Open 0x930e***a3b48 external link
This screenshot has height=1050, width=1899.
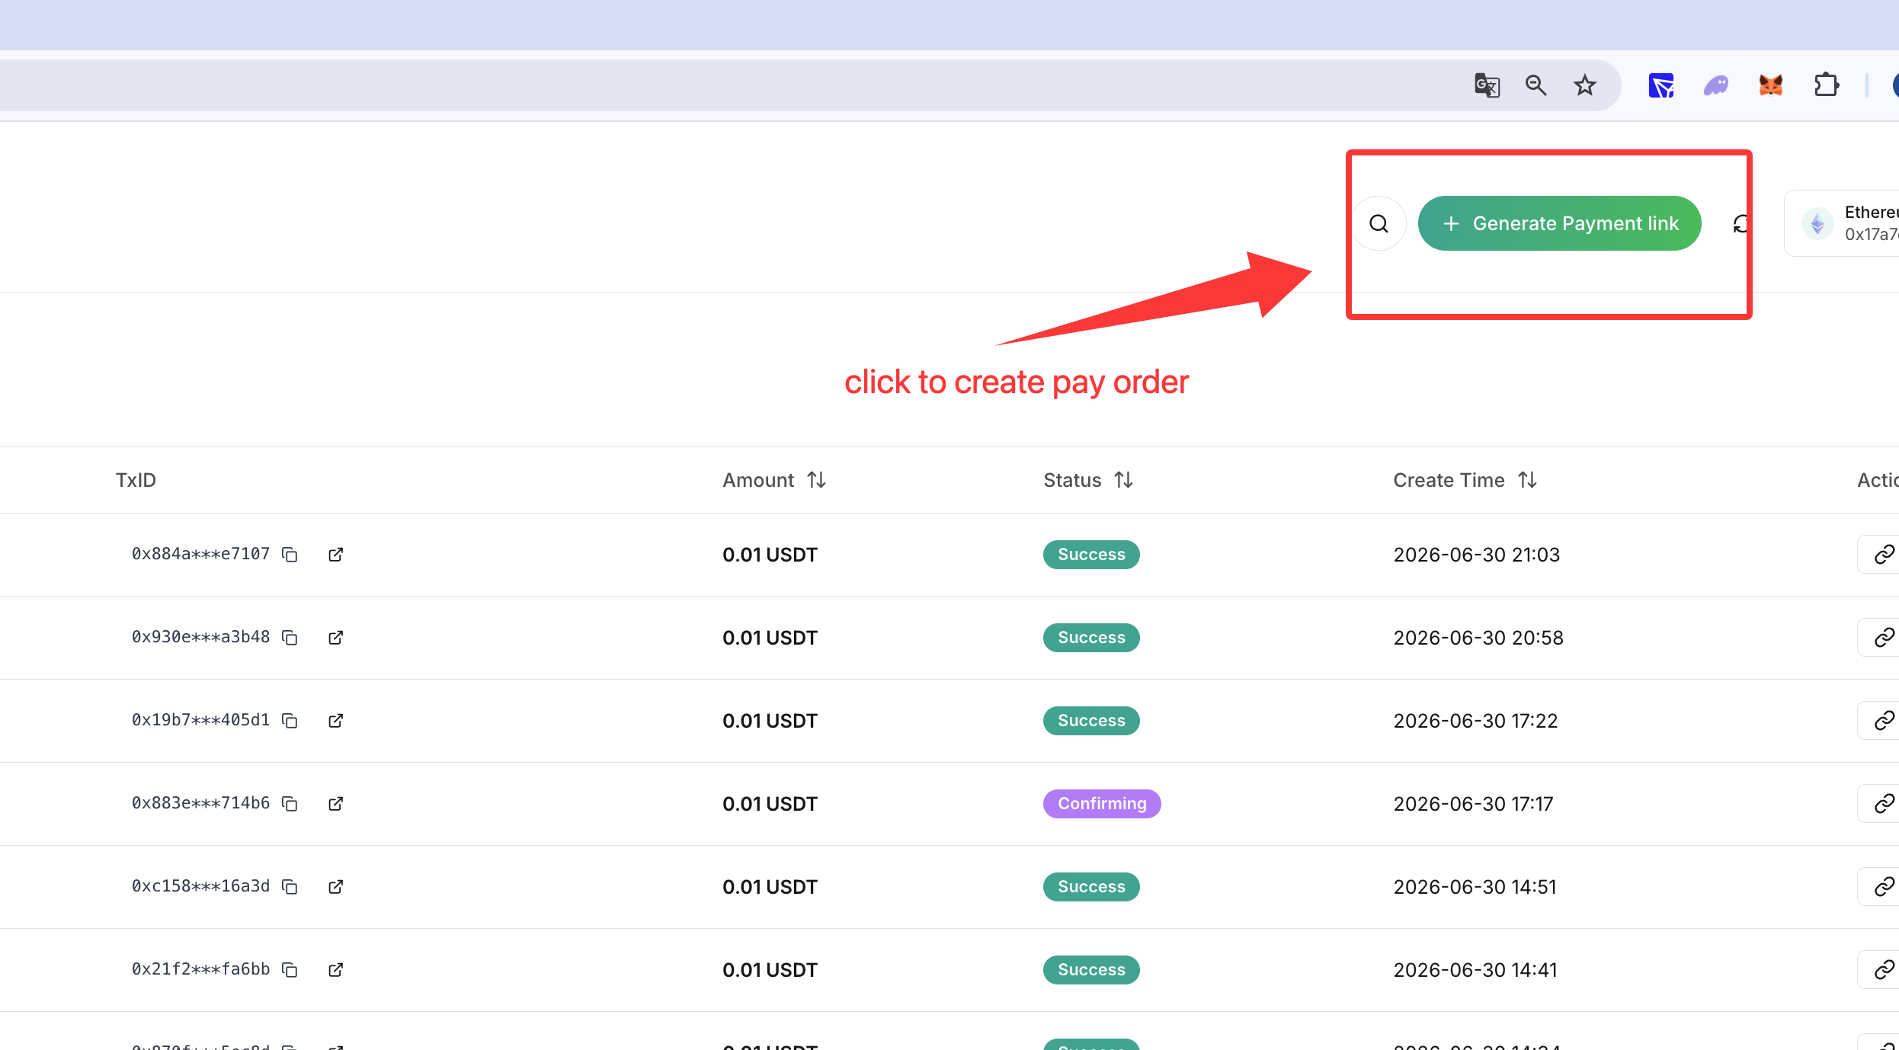[x=335, y=638]
